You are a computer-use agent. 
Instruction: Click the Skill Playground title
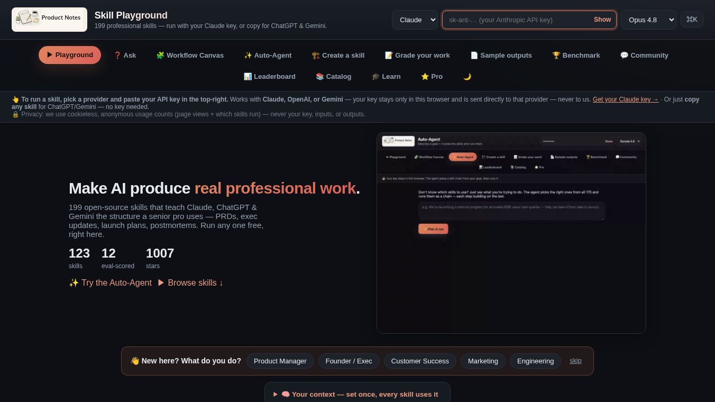[131, 15]
